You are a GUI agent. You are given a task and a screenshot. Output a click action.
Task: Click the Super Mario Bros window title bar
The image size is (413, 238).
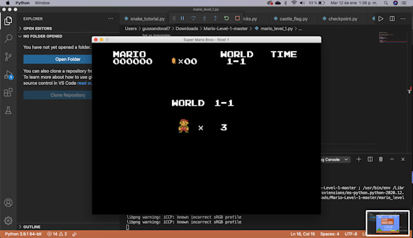(206, 39)
